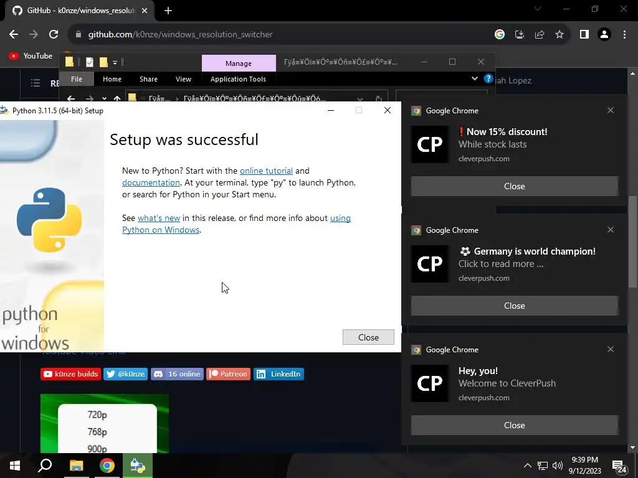The image size is (638, 478).
Task: Reload the GitHub page
Action: pyautogui.click(x=54, y=35)
